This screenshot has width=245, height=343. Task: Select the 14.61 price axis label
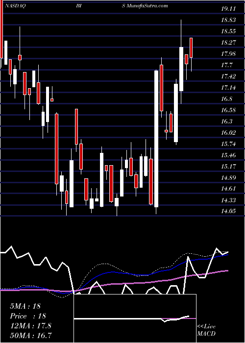228,189
